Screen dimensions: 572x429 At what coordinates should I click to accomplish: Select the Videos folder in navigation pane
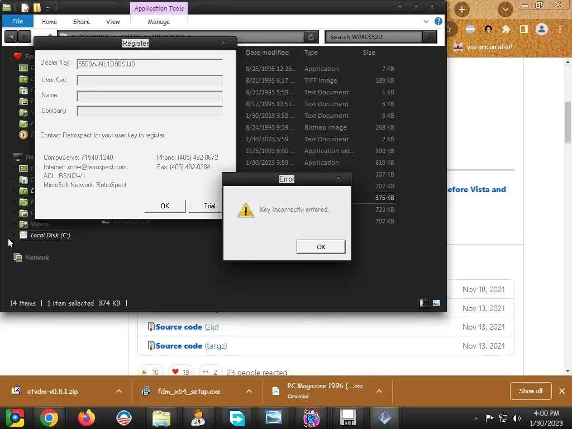[40, 224]
